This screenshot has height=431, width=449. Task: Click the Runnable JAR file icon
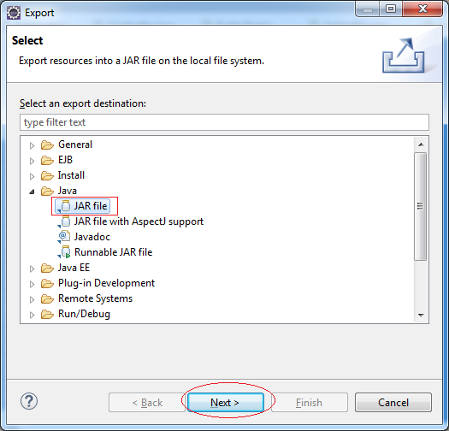[65, 252]
